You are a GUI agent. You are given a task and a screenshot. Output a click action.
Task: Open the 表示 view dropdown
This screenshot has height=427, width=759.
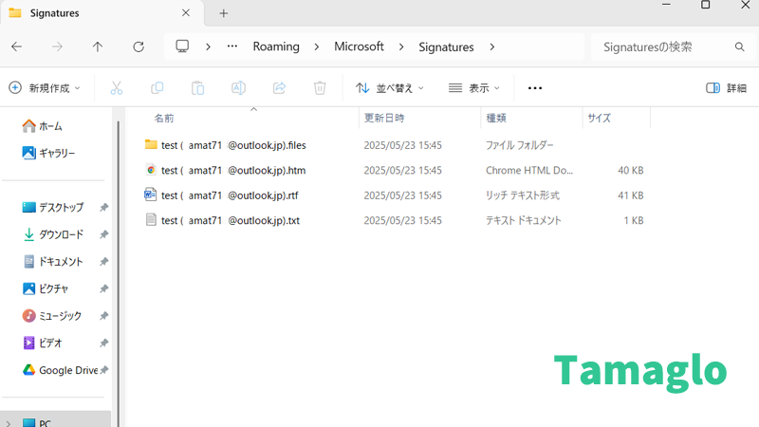tap(474, 87)
